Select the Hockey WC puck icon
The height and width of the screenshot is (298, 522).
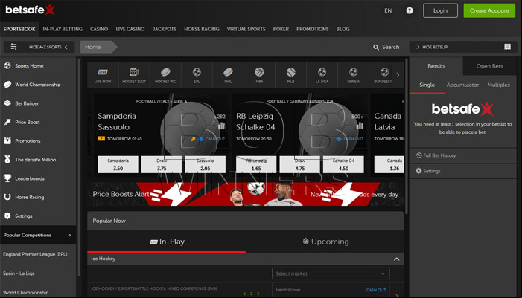(165, 72)
